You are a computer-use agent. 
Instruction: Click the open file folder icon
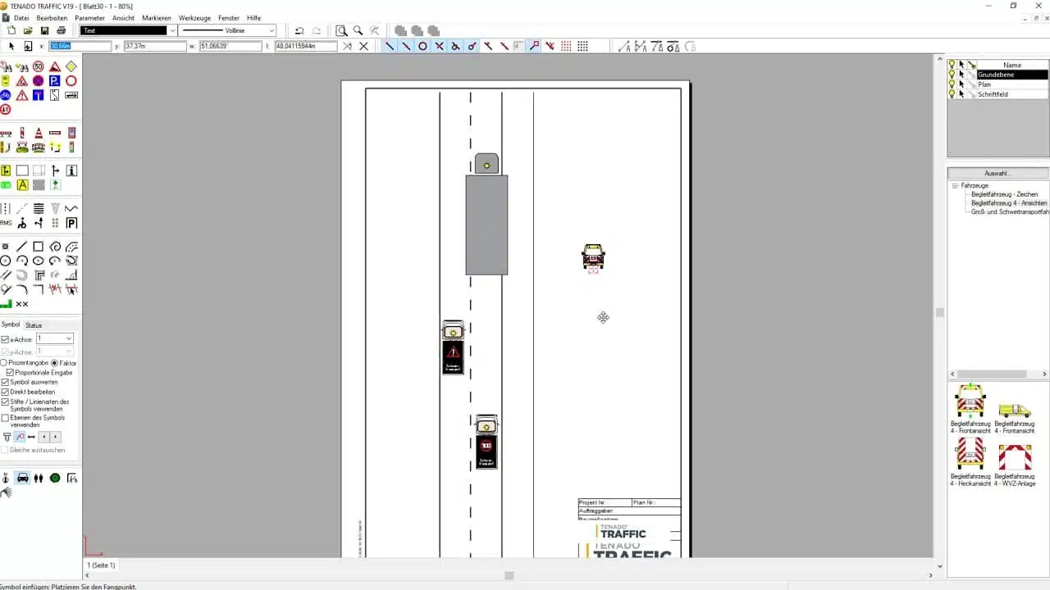28,30
